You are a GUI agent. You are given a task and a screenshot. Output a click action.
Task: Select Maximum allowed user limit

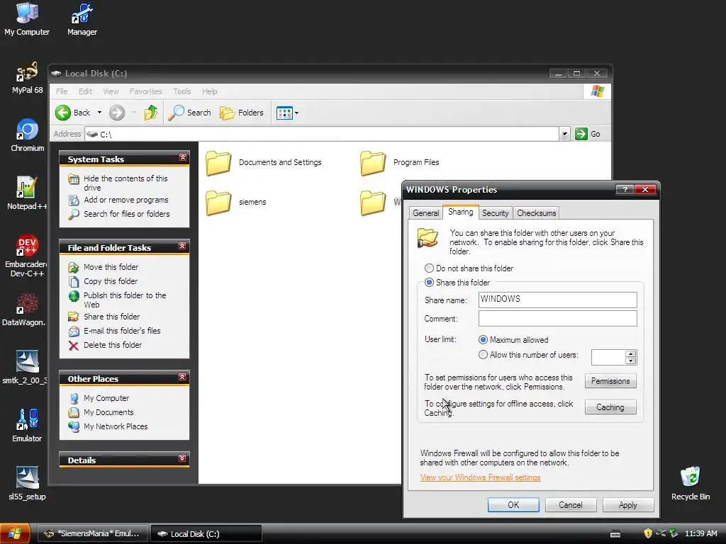513,340
